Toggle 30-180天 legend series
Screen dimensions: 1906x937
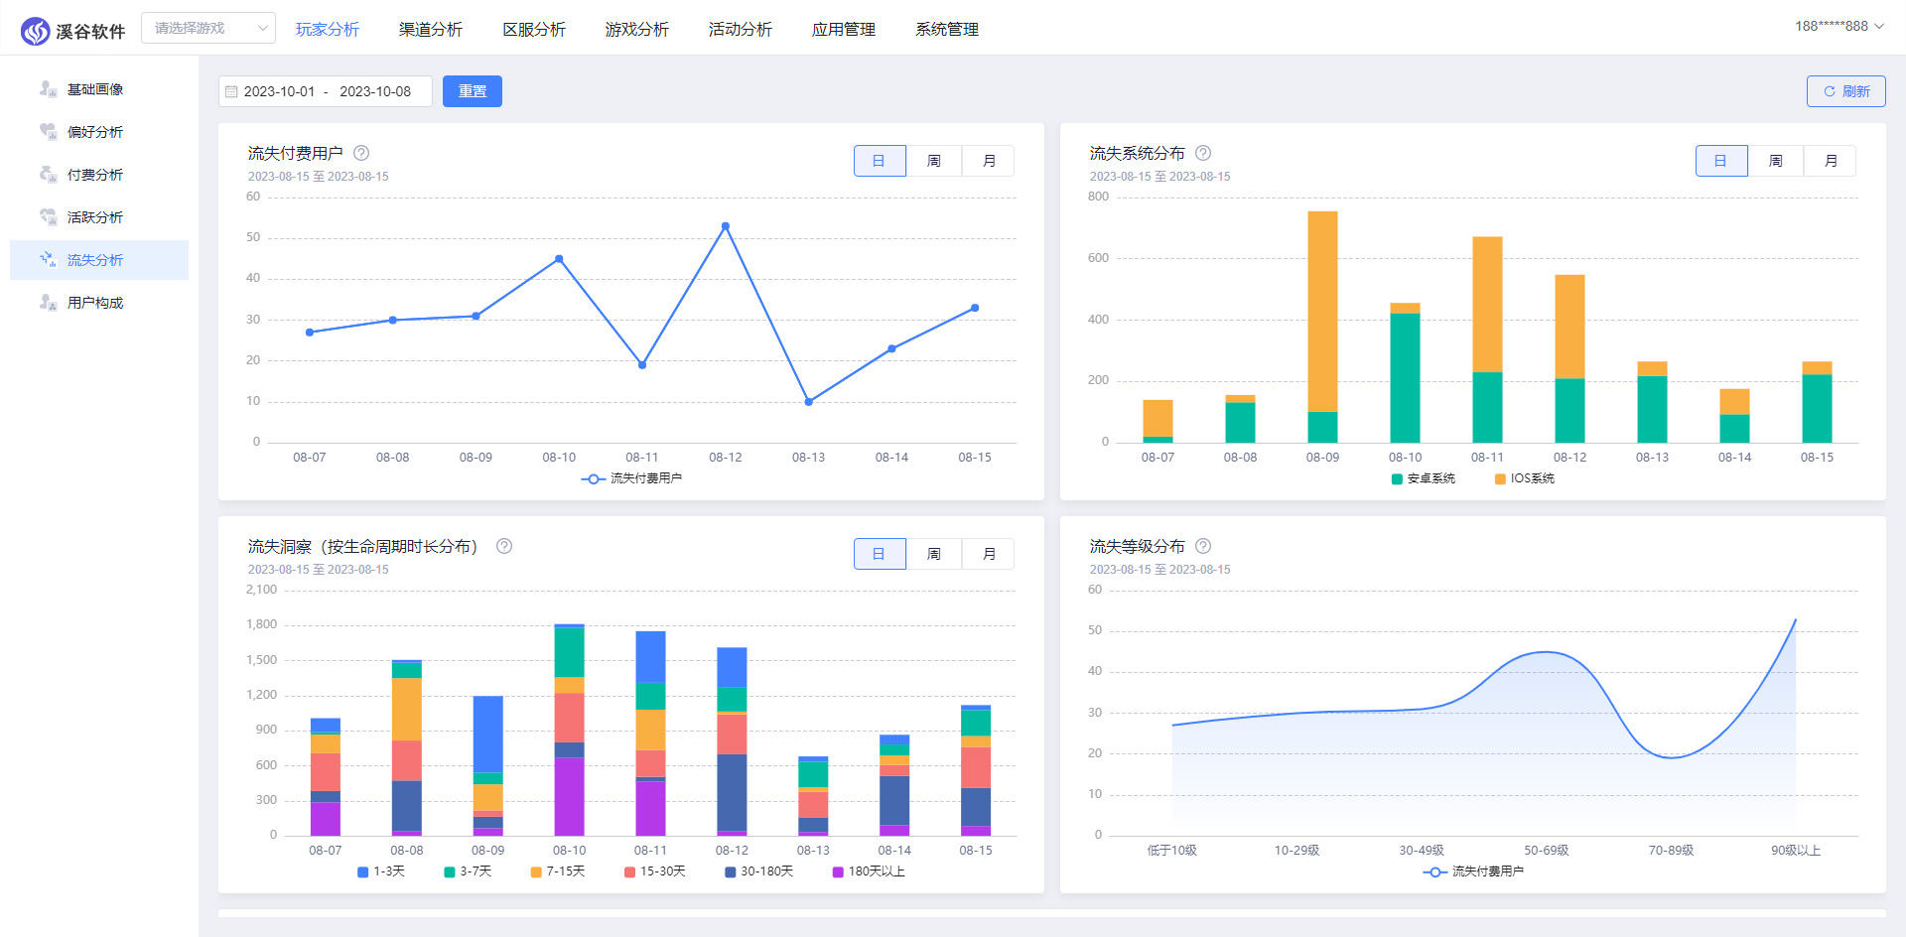pos(759,871)
